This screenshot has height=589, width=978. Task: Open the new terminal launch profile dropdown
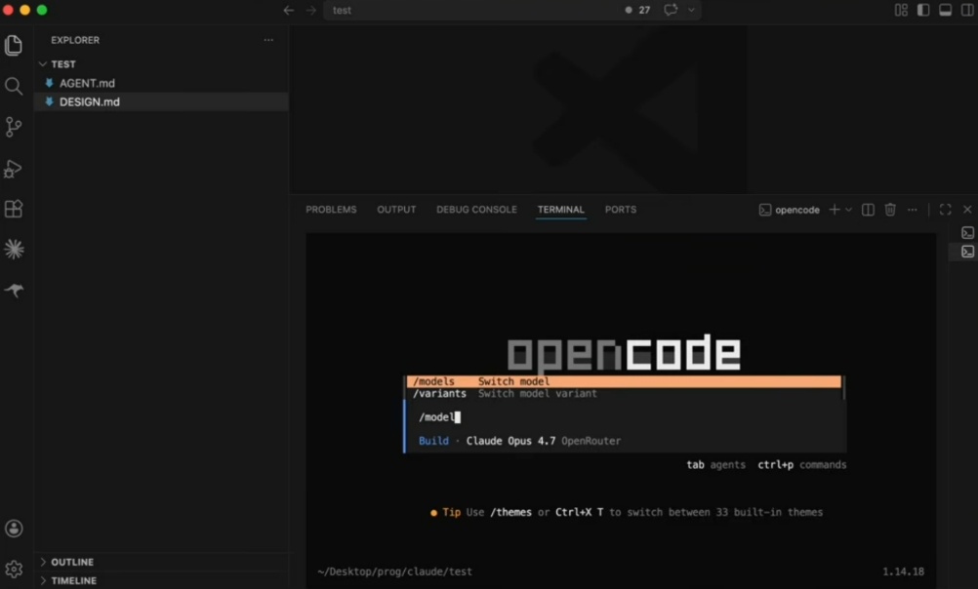click(x=848, y=210)
